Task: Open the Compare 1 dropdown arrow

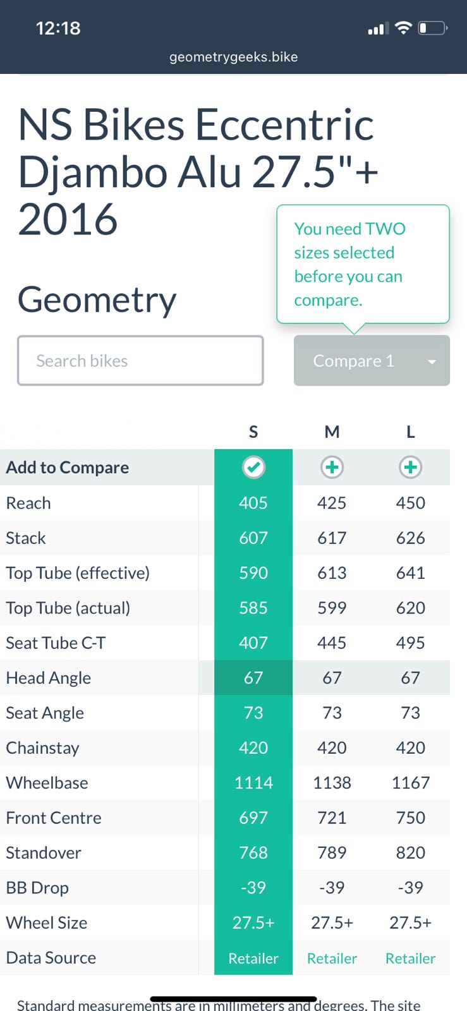Action: click(432, 361)
